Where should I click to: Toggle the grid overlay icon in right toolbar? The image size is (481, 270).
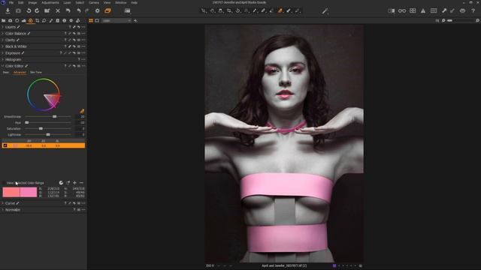(434, 10)
